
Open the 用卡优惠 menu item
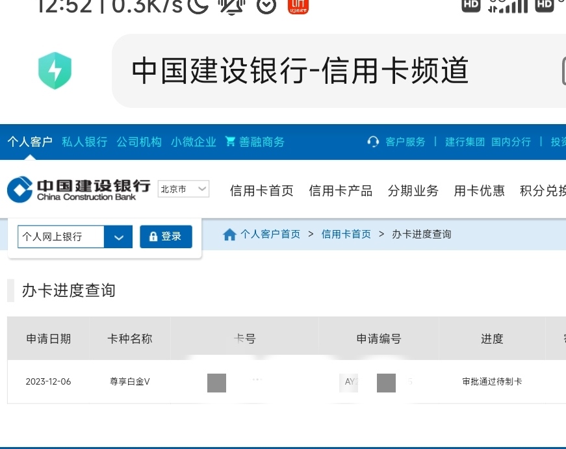pos(479,191)
